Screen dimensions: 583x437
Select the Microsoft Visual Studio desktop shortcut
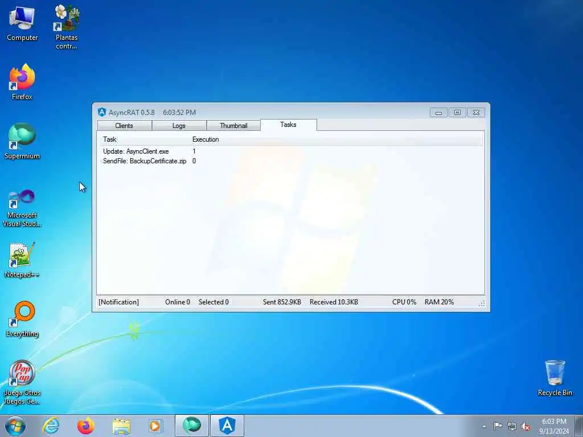point(22,208)
